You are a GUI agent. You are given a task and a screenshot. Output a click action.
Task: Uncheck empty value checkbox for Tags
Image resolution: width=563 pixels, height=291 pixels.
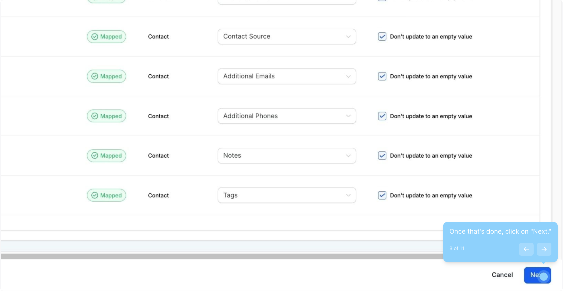pos(382,195)
